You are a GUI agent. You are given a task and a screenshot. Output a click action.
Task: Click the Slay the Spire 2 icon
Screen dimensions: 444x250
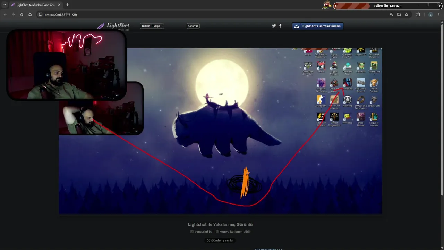(374, 67)
